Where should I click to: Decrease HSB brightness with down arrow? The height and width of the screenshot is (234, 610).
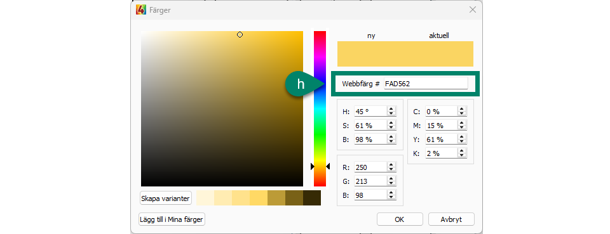pyautogui.click(x=391, y=141)
